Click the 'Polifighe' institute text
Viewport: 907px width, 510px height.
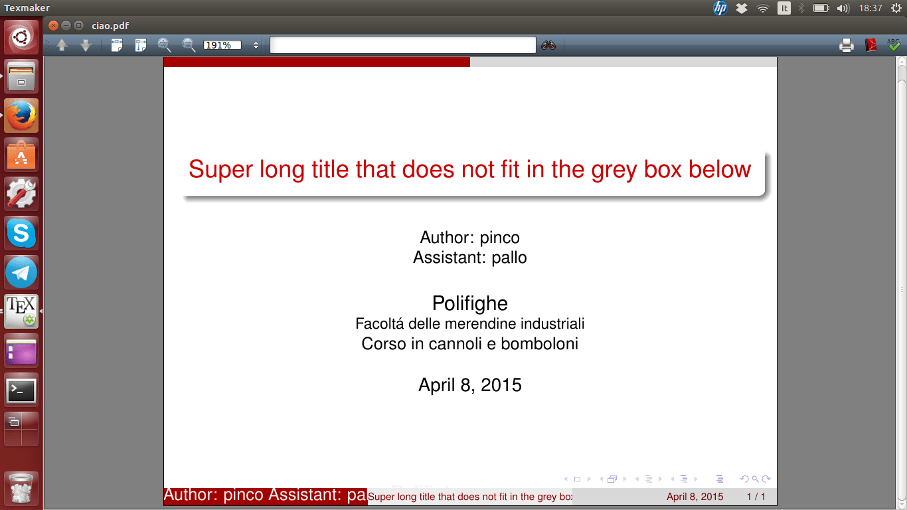[469, 303]
